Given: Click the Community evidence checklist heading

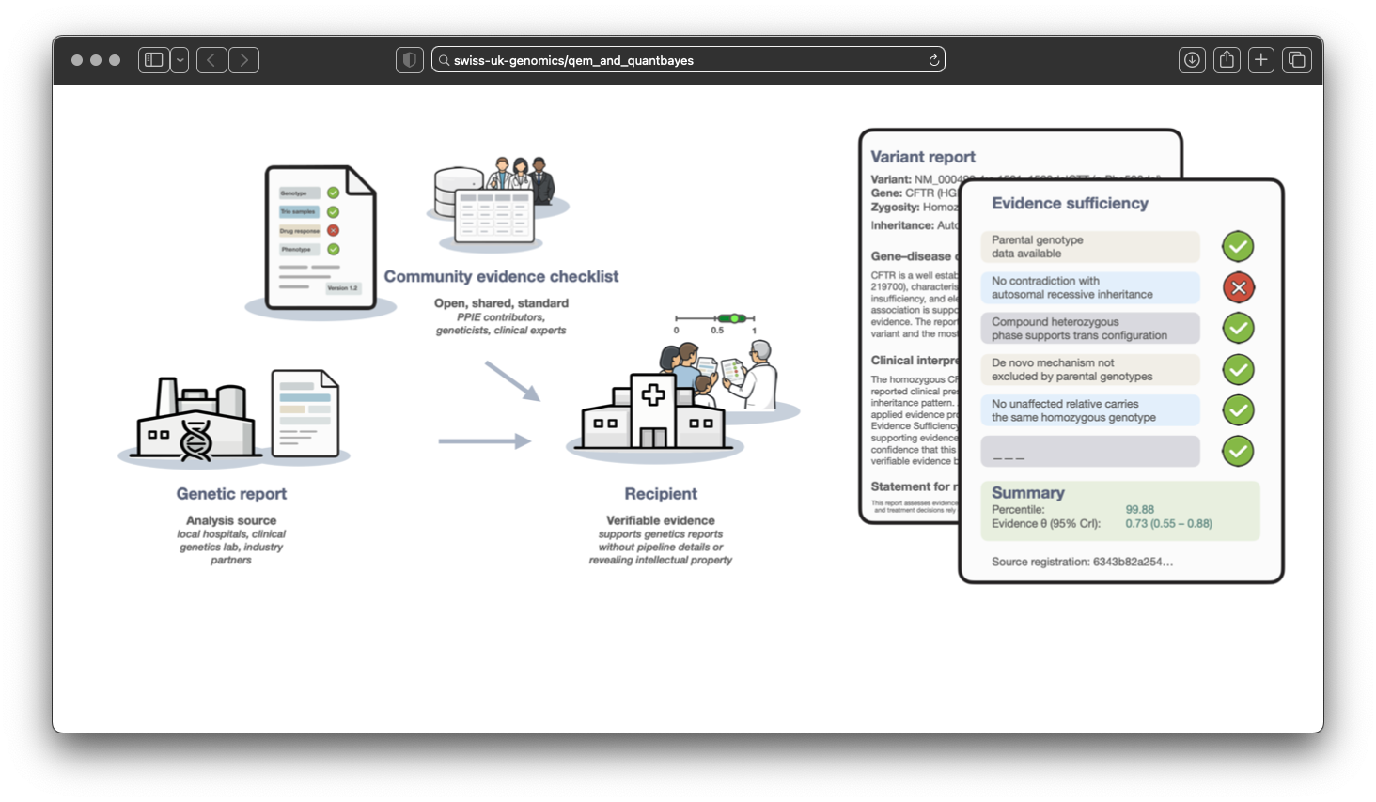Looking at the screenshot, I should (501, 276).
